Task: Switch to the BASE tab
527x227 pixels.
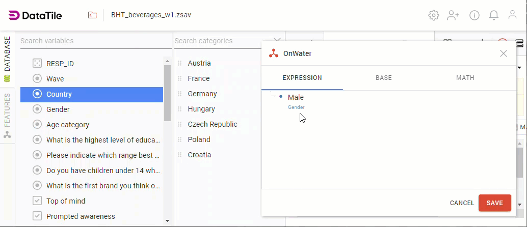Action: (x=384, y=78)
